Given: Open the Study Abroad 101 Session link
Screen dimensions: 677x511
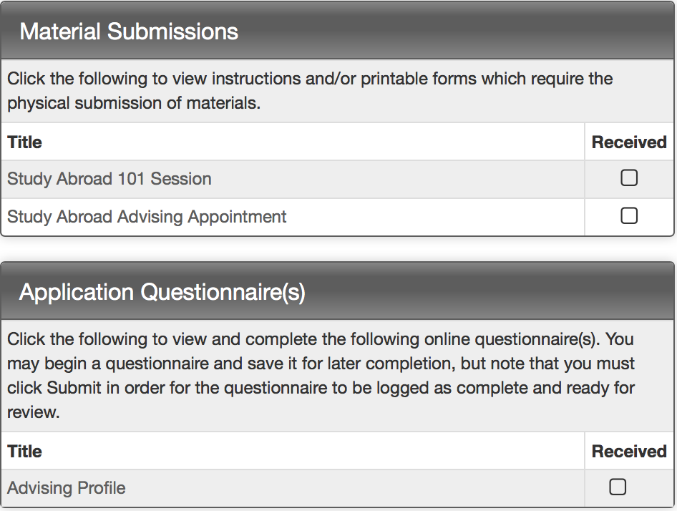Looking at the screenshot, I should (x=109, y=179).
